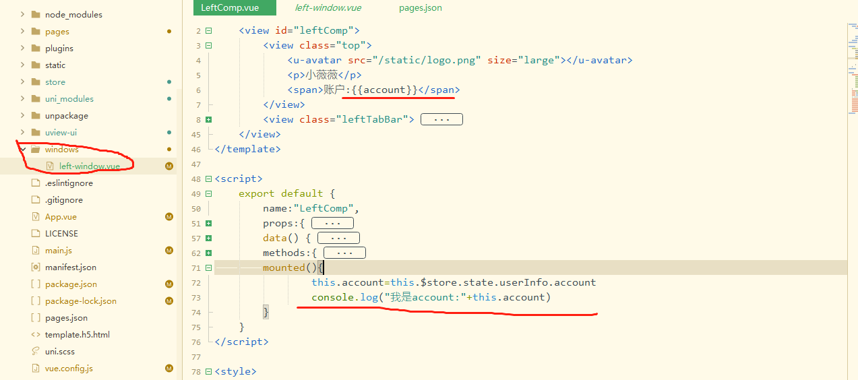Expand the pages folder in tree
The height and width of the screenshot is (380, 858).
(x=22, y=31)
